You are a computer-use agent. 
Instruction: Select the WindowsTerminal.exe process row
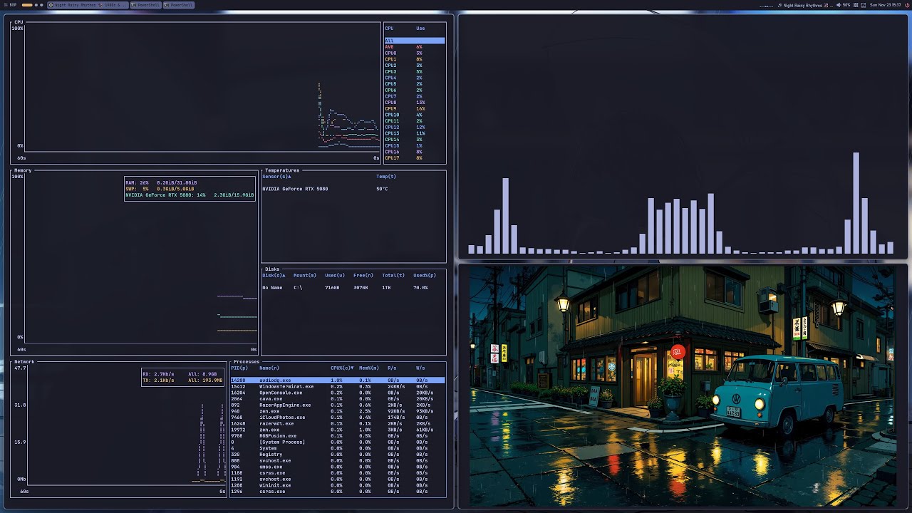(338, 387)
